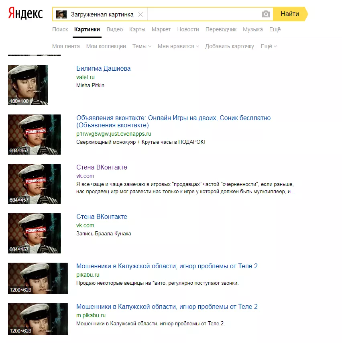Expand the Ещё dropdown in the sub-menu
The width and height of the screenshot is (342, 343).
[x=269, y=46]
